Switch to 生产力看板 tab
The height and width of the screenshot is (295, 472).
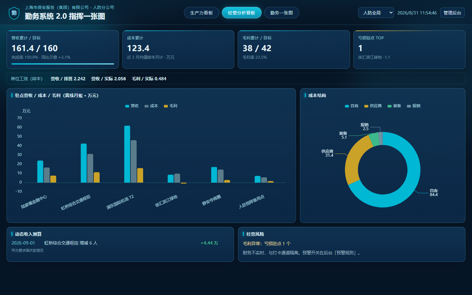pyautogui.click(x=202, y=13)
